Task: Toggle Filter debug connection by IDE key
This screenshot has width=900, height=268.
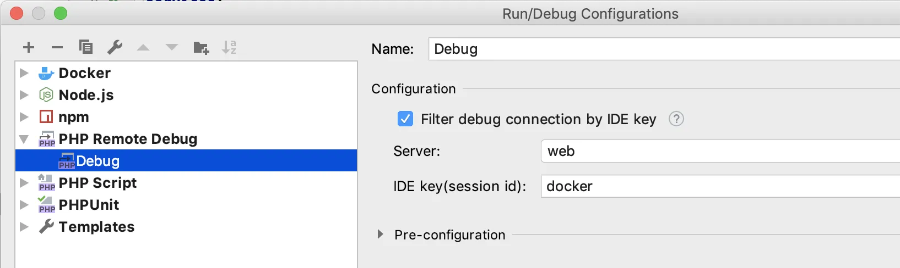Action: point(405,119)
